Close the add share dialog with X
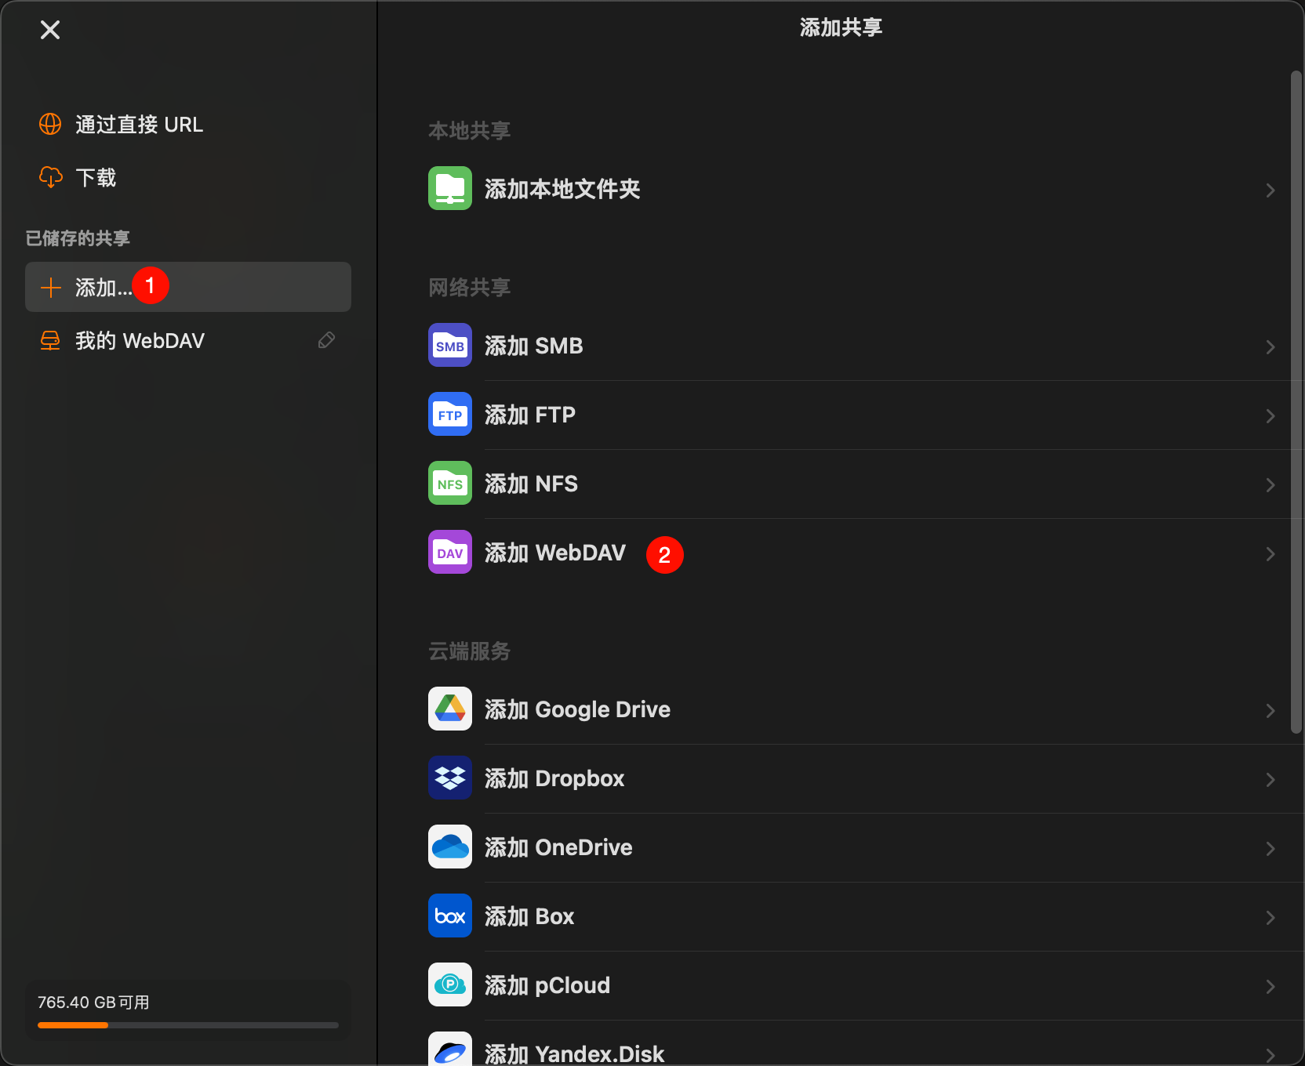Image resolution: width=1305 pixels, height=1066 pixels. (50, 30)
